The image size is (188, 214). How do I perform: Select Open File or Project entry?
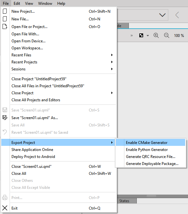coord(59,27)
